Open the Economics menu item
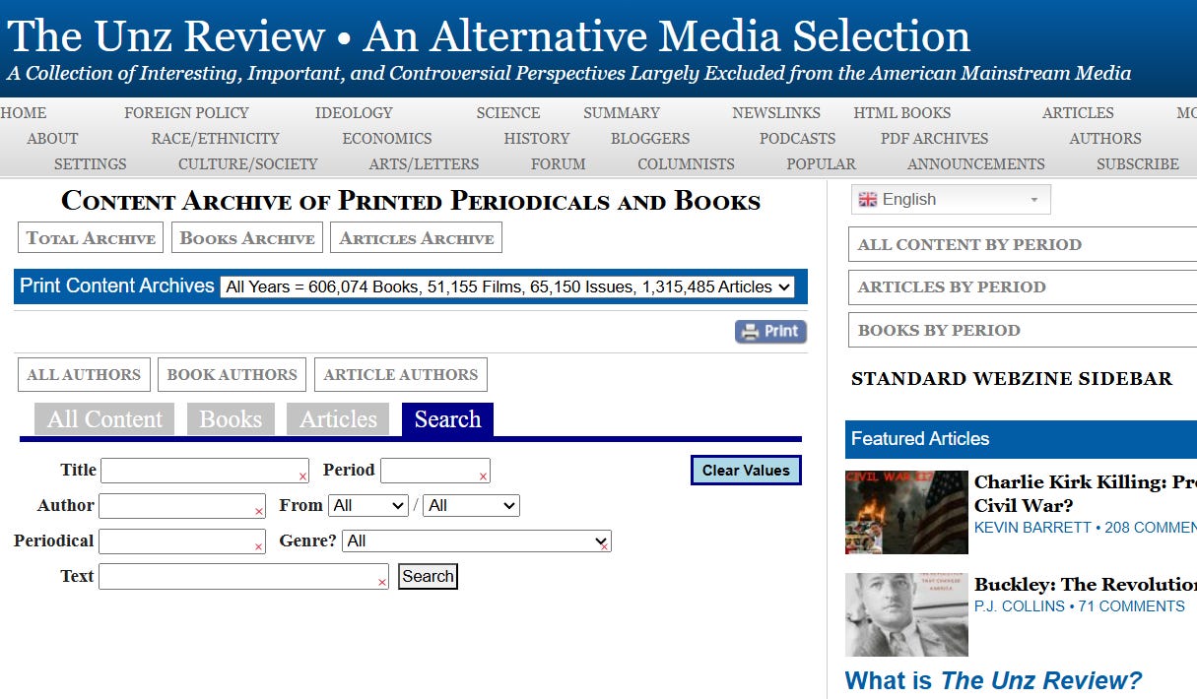This screenshot has width=1197, height=699. pyautogui.click(x=387, y=139)
